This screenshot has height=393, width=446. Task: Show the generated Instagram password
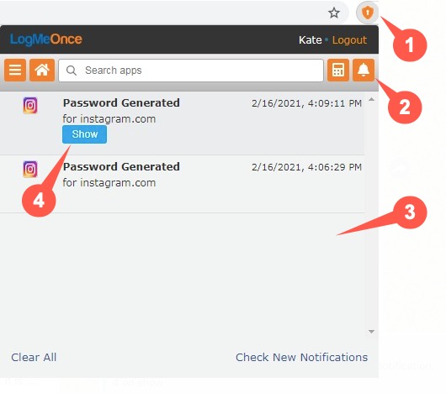click(x=84, y=134)
